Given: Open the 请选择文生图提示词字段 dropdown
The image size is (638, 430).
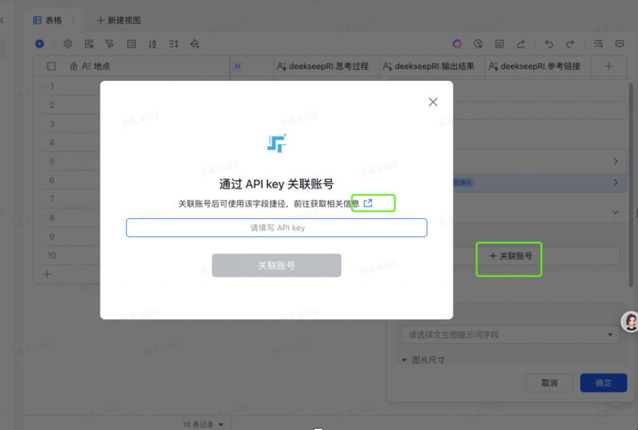Looking at the screenshot, I should (x=511, y=335).
